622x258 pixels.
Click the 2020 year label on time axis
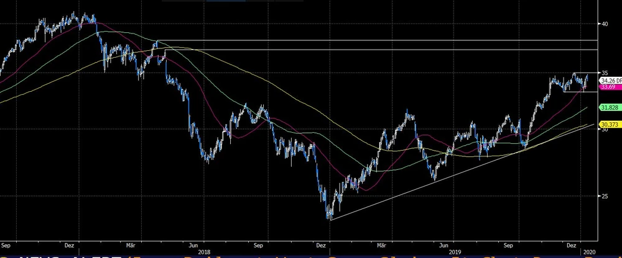[588, 252]
